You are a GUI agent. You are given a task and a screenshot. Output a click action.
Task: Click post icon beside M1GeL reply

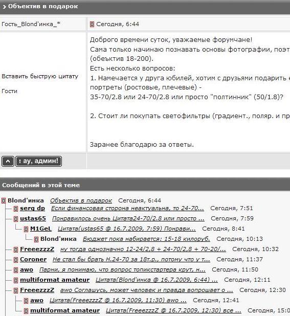(x=26, y=229)
